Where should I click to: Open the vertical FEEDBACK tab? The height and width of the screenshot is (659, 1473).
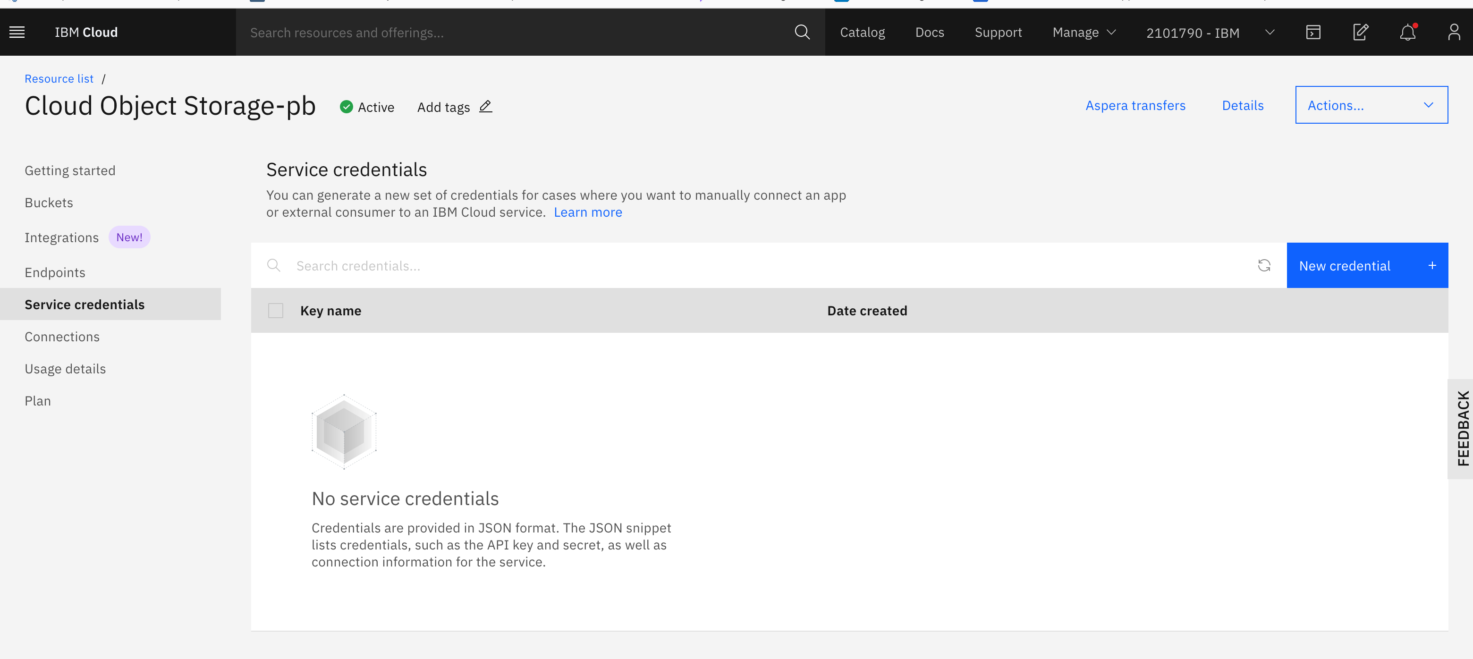click(1462, 429)
